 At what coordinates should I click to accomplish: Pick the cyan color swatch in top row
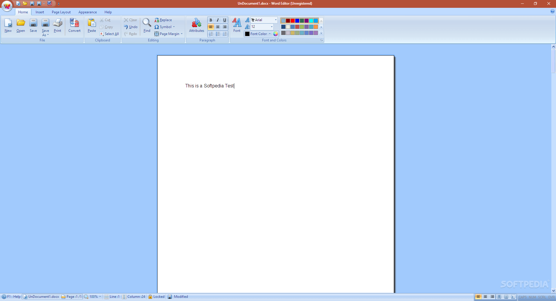[x=311, y=21]
